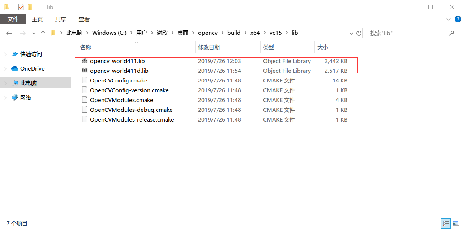Switch to the 主页 ribbon tab
Viewport: 463px width, 229px height.
click(x=37, y=19)
